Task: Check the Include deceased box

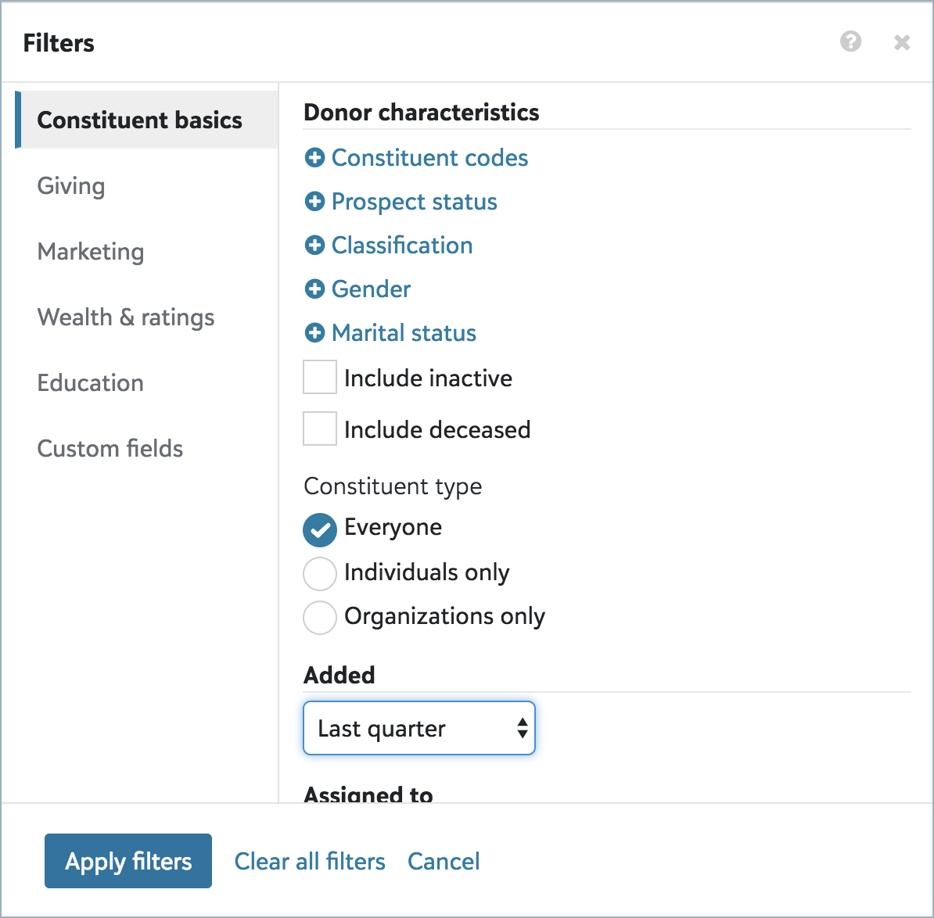Action: (320, 429)
